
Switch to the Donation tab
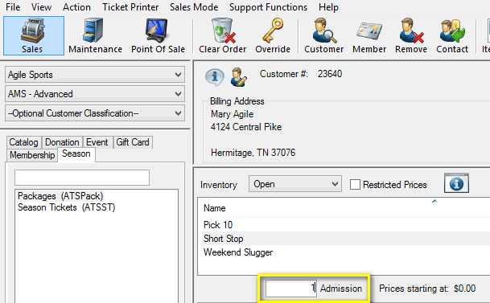(62, 142)
